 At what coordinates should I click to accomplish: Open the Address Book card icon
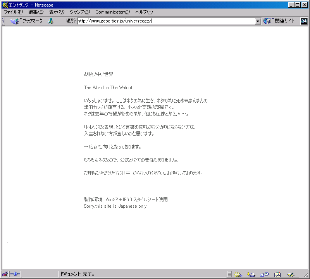click(x=277, y=274)
